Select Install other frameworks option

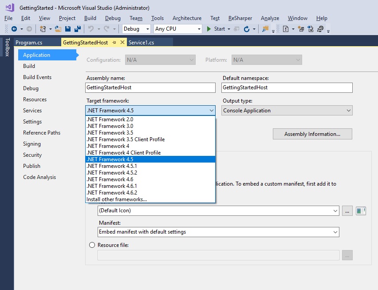coord(117,199)
